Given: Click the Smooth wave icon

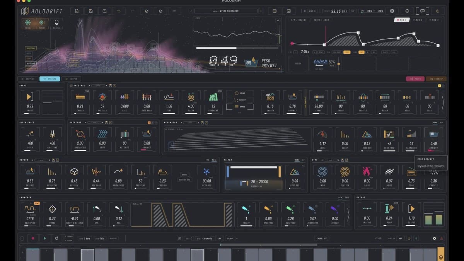Looking at the screenshot, I should [270, 97].
